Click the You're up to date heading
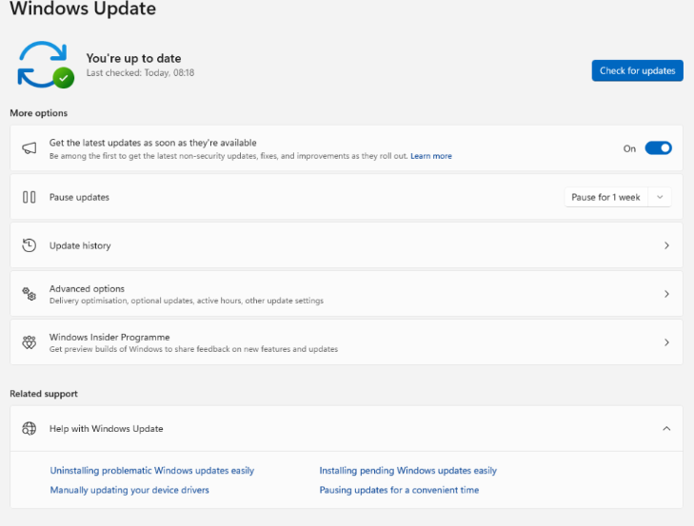 point(133,58)
